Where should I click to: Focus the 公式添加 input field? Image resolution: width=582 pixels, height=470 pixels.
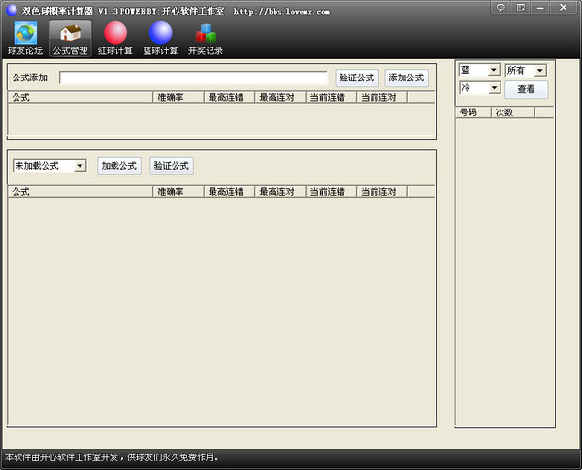[x=193, y=78]
